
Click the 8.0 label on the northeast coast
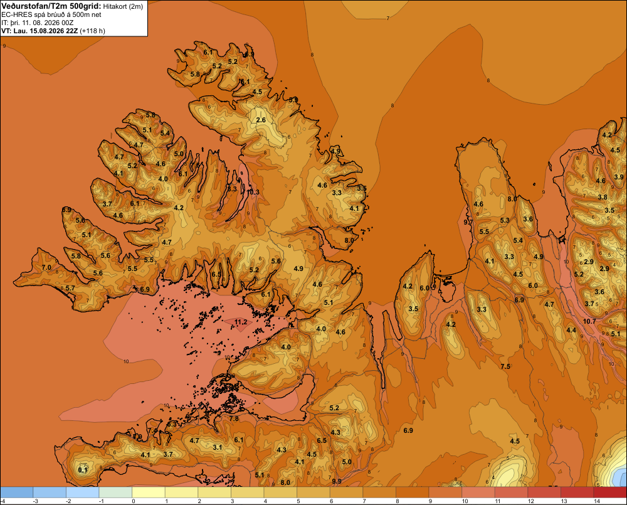coord(349,240)
